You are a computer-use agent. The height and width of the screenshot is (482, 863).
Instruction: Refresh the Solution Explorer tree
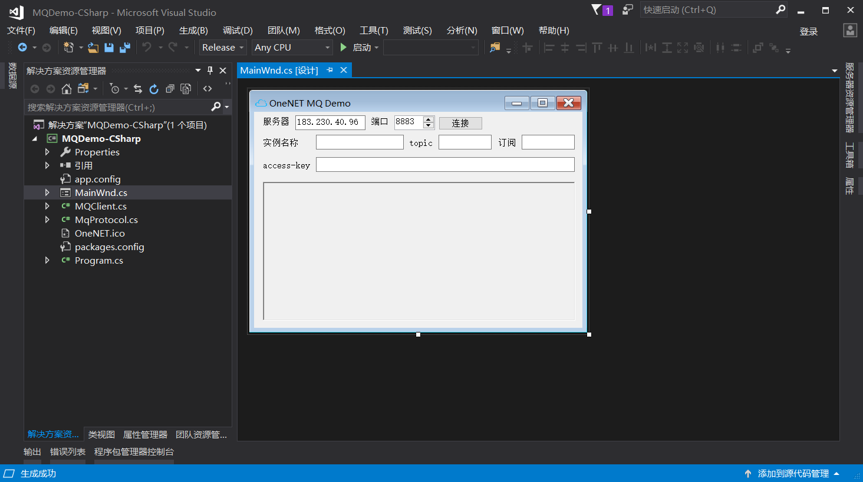pos(154,89)
